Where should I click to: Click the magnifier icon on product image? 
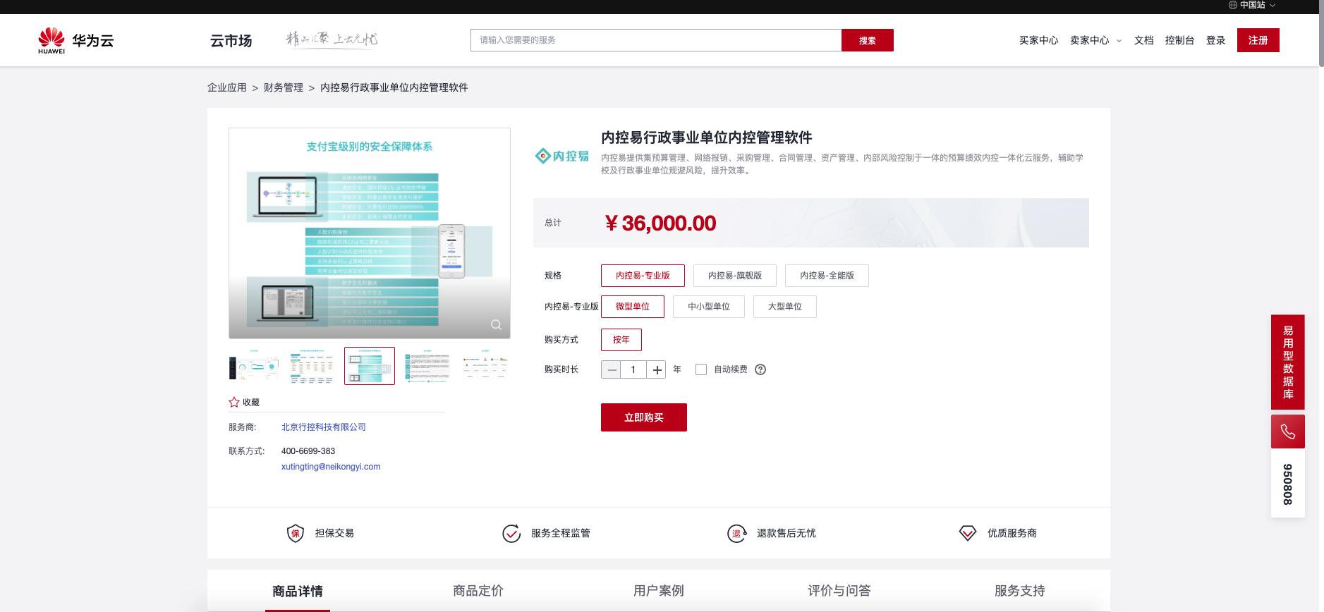pyautogui.click(x=497, y=324)
